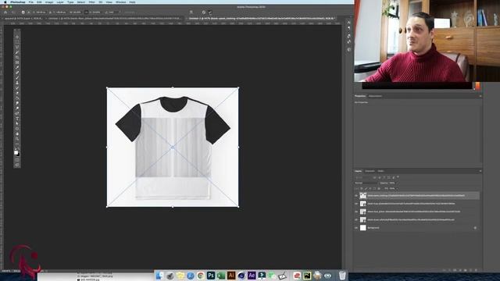Viewport: 500px width, 281px height.
Task: Open the File menu
Action: point(31,2)
